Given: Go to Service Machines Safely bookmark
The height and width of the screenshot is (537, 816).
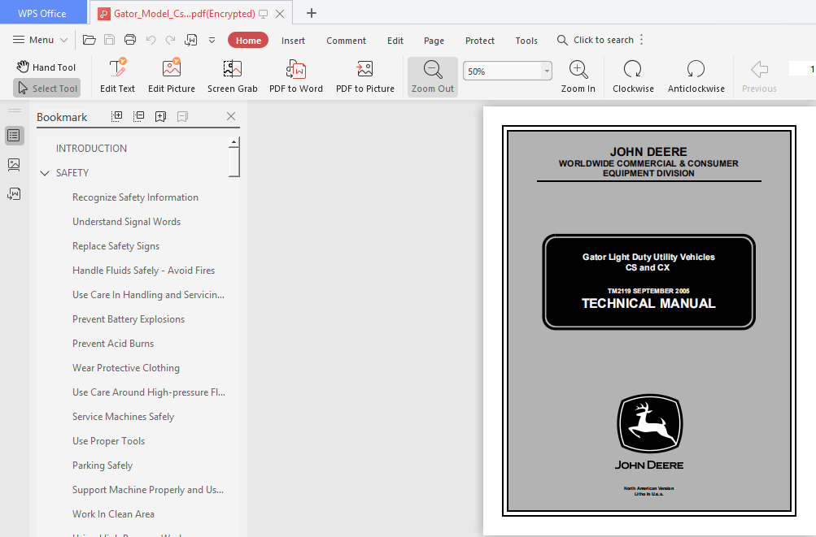Looking at the screenshot, I should point(124,417).
